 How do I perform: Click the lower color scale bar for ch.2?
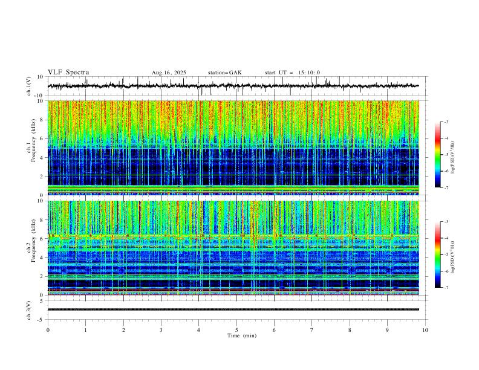[x=438, y=255]
